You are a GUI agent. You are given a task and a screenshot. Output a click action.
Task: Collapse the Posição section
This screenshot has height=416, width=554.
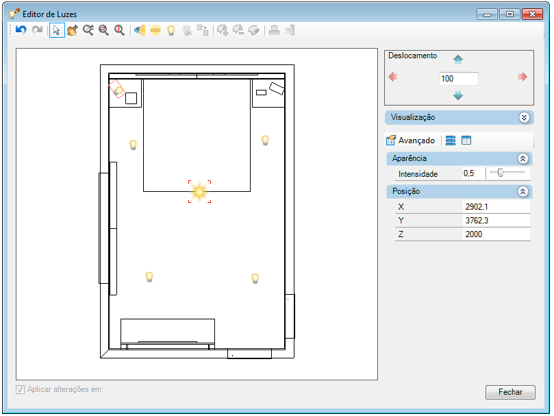point(523,191)
